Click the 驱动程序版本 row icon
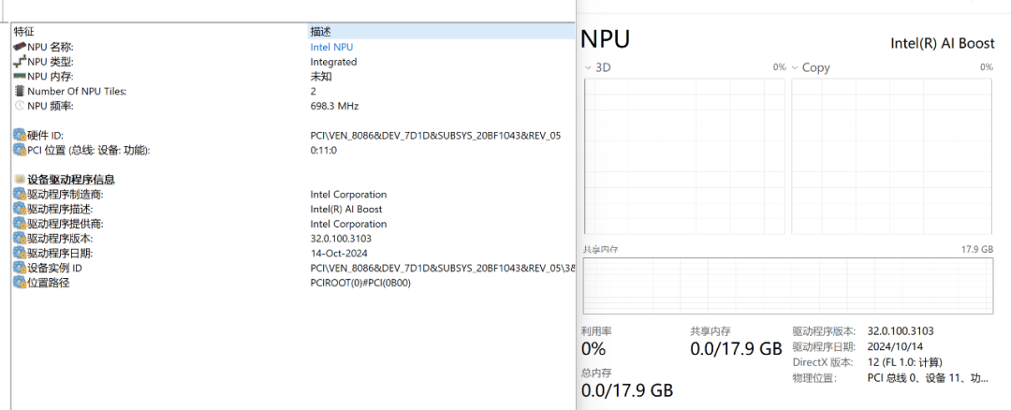The width and height of the screenshot is (1011, 410). point(20,239)
